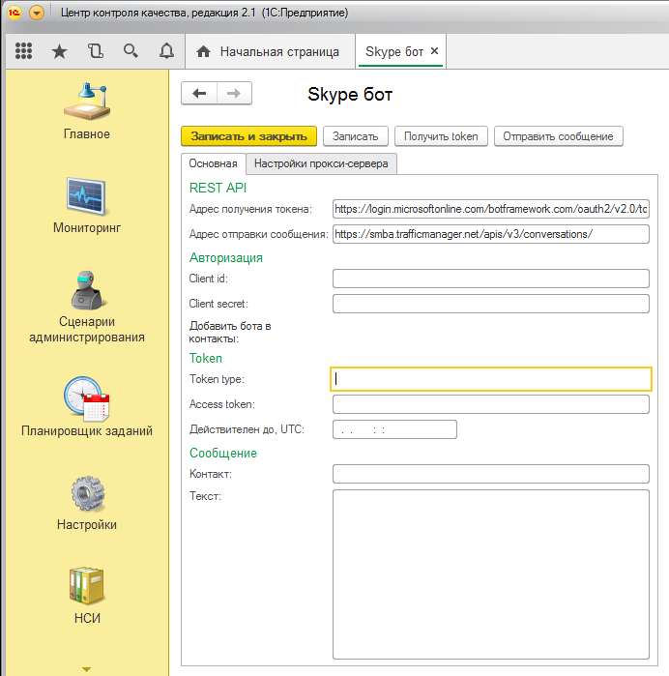Image resolution: width=669 pixels, height=676 pixels.
Task: Focus Действителен до, UTC date field
Action: tap(394, 429)
